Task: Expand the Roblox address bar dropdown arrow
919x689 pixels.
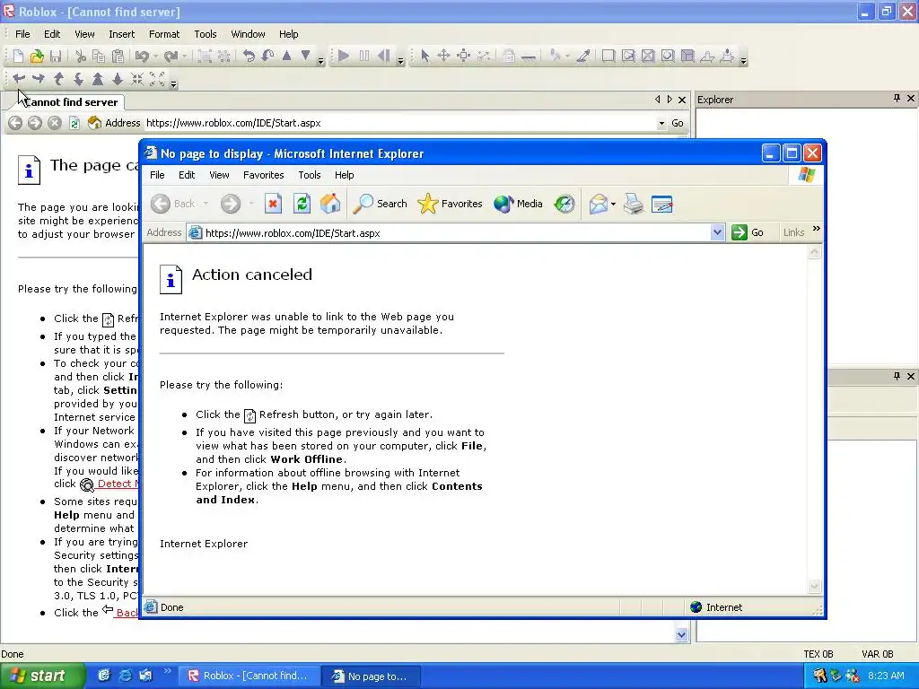Action: (x=661, y=123)
